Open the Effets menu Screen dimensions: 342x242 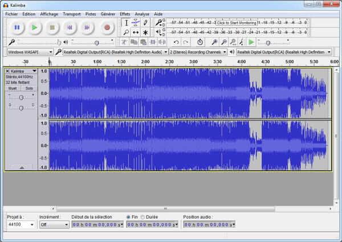125,14
